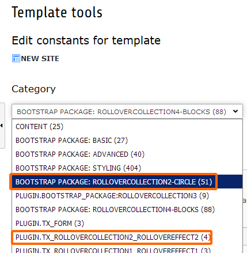Pick PLUGIN.BOOTSTRAP_PACKAGE:ROLLOVERCOLLECTION3 (9)
This screenshot has height=253, width=247.
112,196
